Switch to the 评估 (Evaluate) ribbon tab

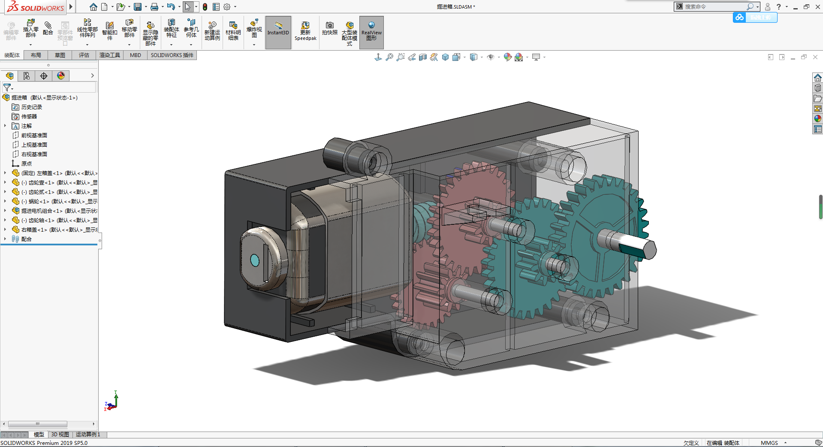click(x=84, y=55)
